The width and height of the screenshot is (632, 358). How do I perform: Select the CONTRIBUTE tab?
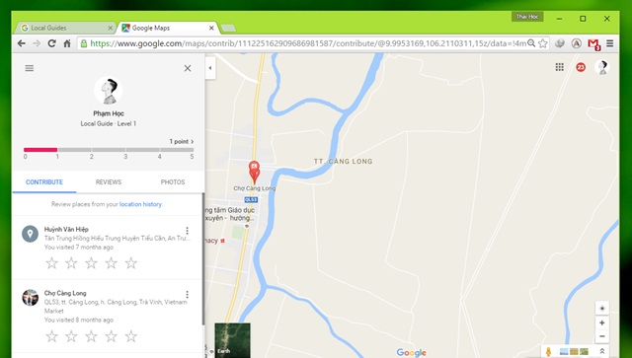point(43,182)
